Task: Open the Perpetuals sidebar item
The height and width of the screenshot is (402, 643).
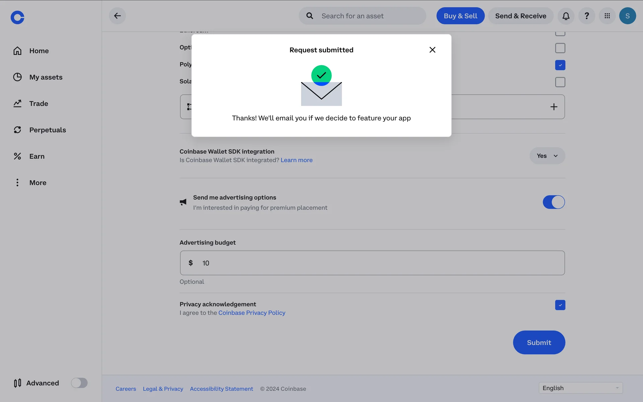Action: pyautogui.click(x=47, y=130)
